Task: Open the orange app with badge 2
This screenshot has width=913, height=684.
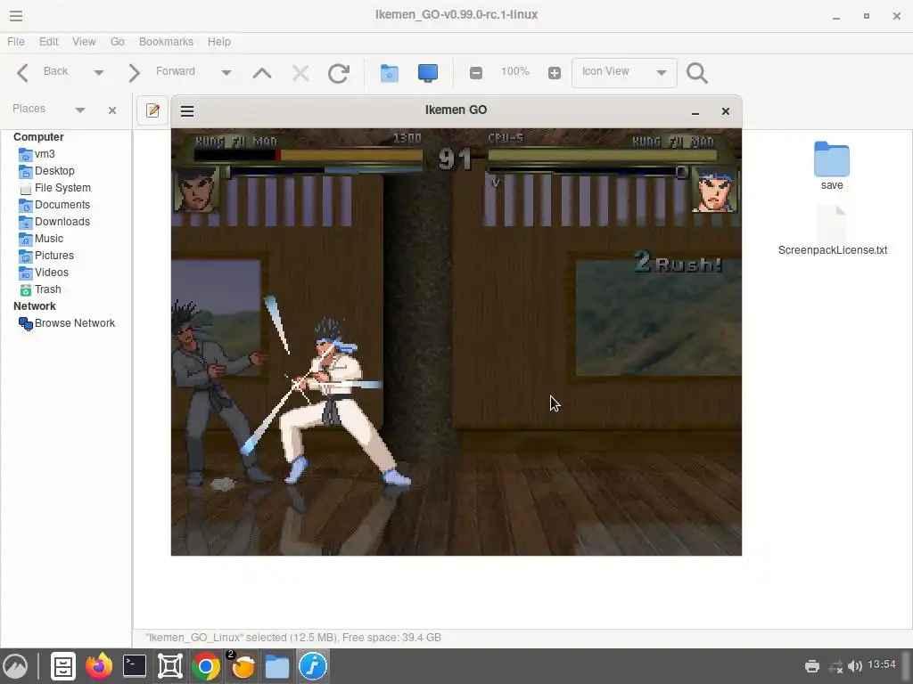Action: [242, 665]
